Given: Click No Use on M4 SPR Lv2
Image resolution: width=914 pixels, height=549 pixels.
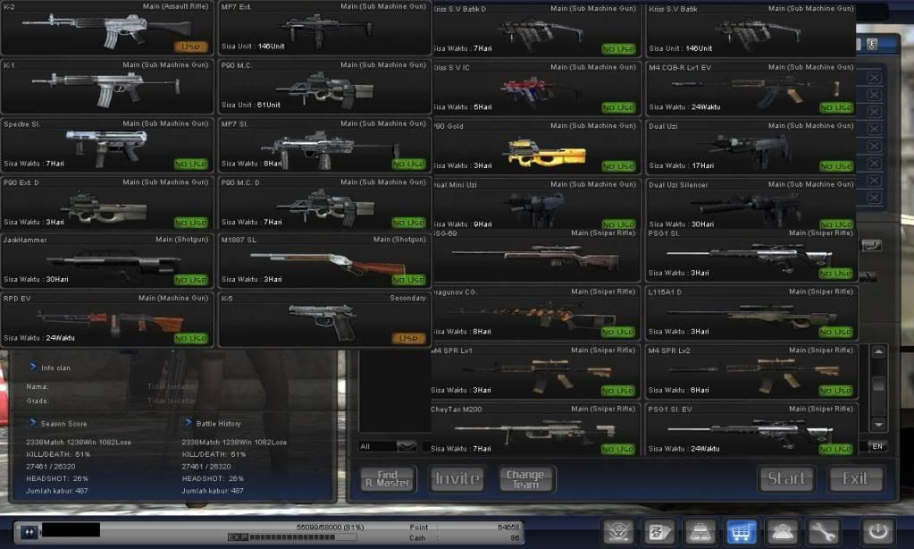Looking at the screenshot, I should (x=836, y=391).
